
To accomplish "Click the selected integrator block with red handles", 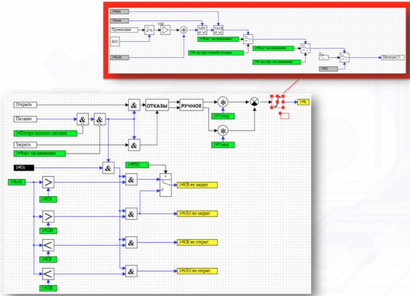I will pyautogui.click(x=278, y=102).
